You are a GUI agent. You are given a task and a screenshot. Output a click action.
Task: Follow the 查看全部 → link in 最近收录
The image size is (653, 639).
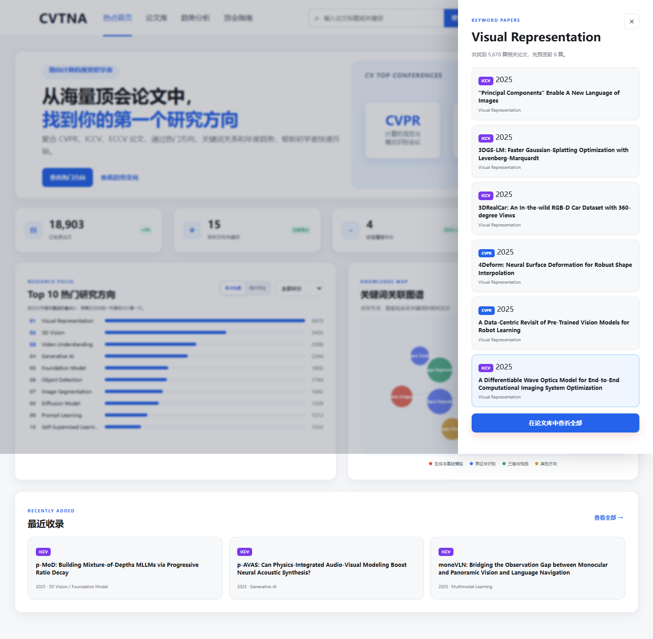[x=609, y=517]
